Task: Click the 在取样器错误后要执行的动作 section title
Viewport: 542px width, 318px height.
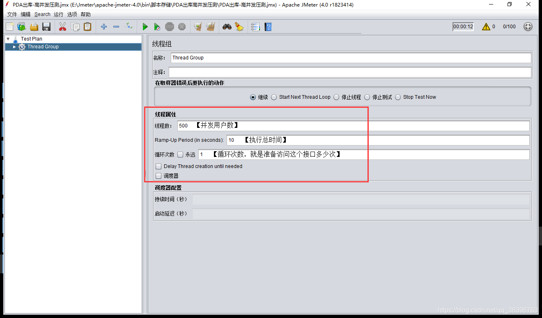Action: click(189, 83)
